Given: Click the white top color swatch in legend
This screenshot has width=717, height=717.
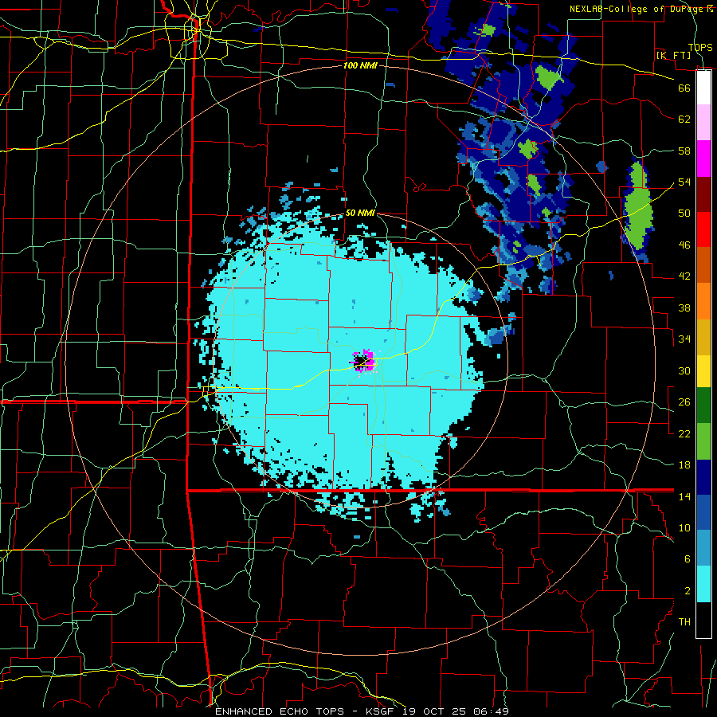Looking at the screenshot, I should [x=703, y=88].
